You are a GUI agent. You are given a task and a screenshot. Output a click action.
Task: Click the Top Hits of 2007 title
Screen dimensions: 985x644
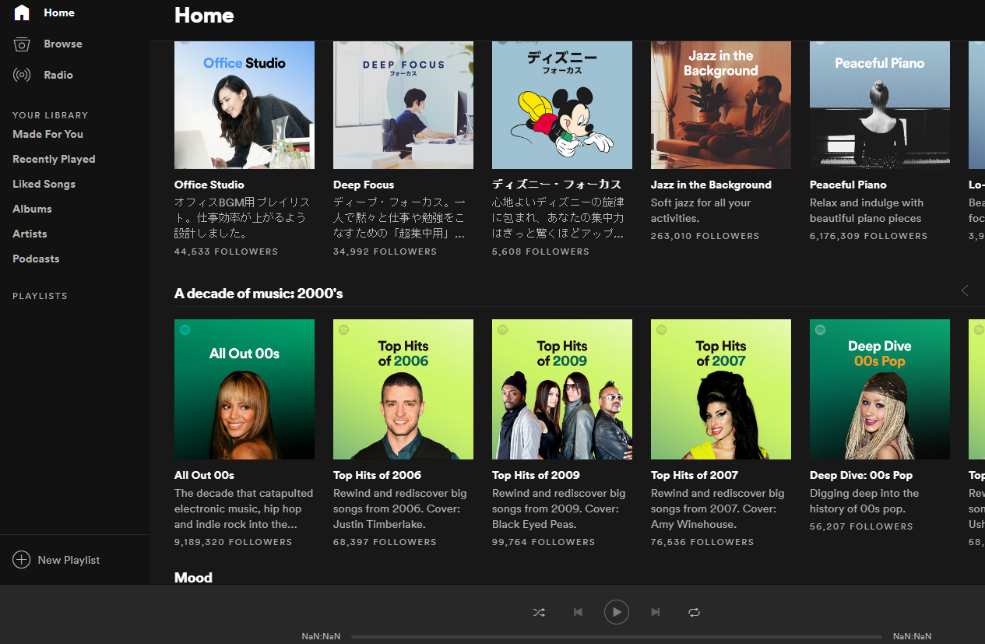click(x=695, y=475)
